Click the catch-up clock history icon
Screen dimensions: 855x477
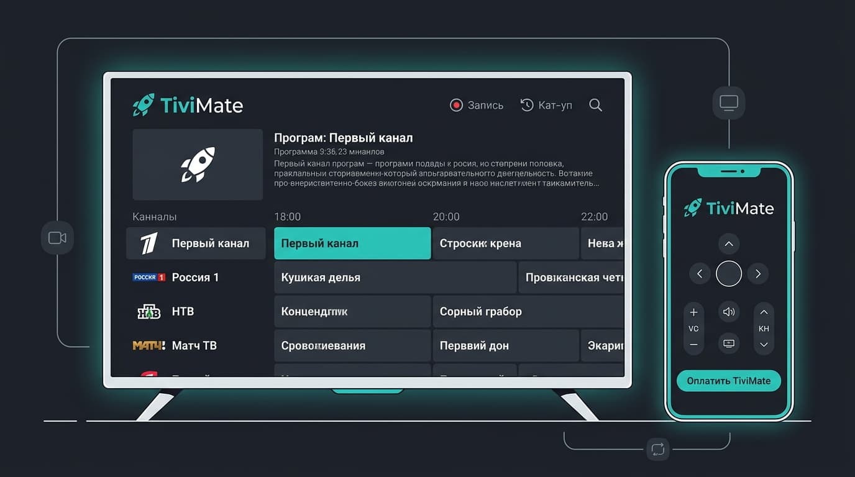[x=527, y=105]
